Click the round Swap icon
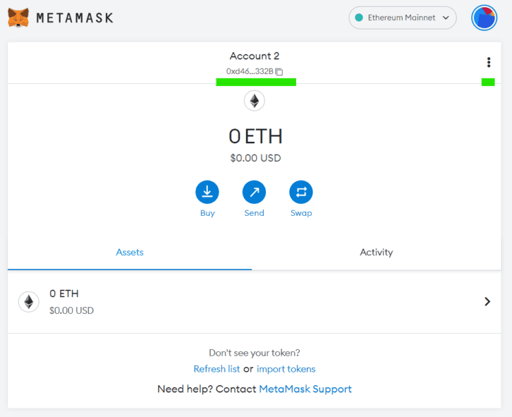Screen dimensions: 512x417 301,192
